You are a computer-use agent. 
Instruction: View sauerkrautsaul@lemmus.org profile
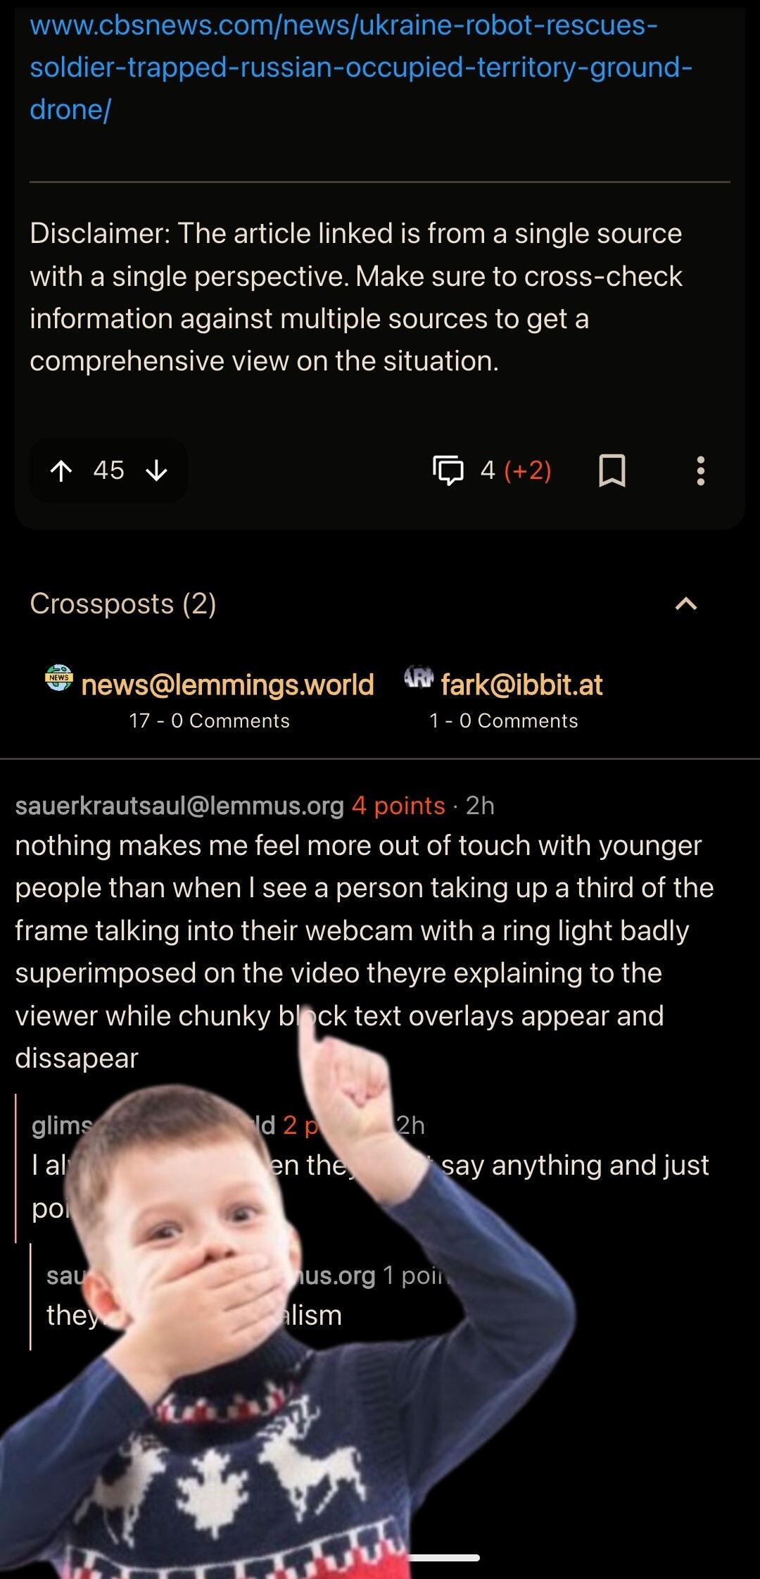point(179,805)
